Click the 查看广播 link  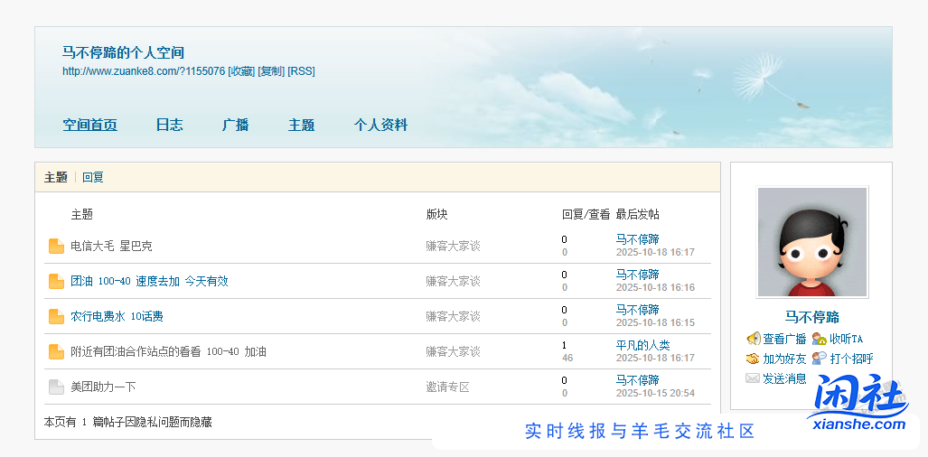tap(784, 339)
